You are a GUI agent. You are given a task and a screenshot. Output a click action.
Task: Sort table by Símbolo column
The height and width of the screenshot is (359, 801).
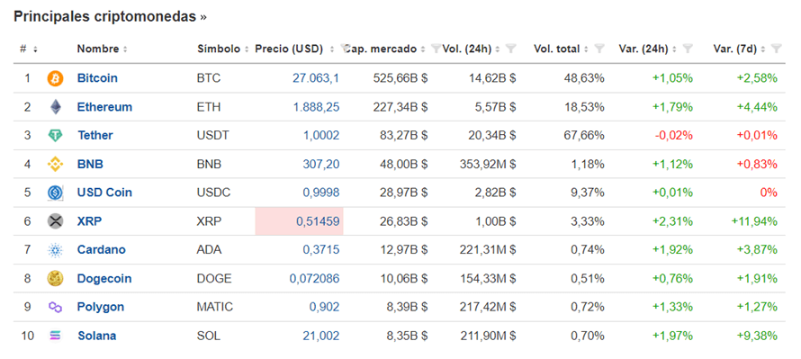pyautogui.click(x=222, y=49)
